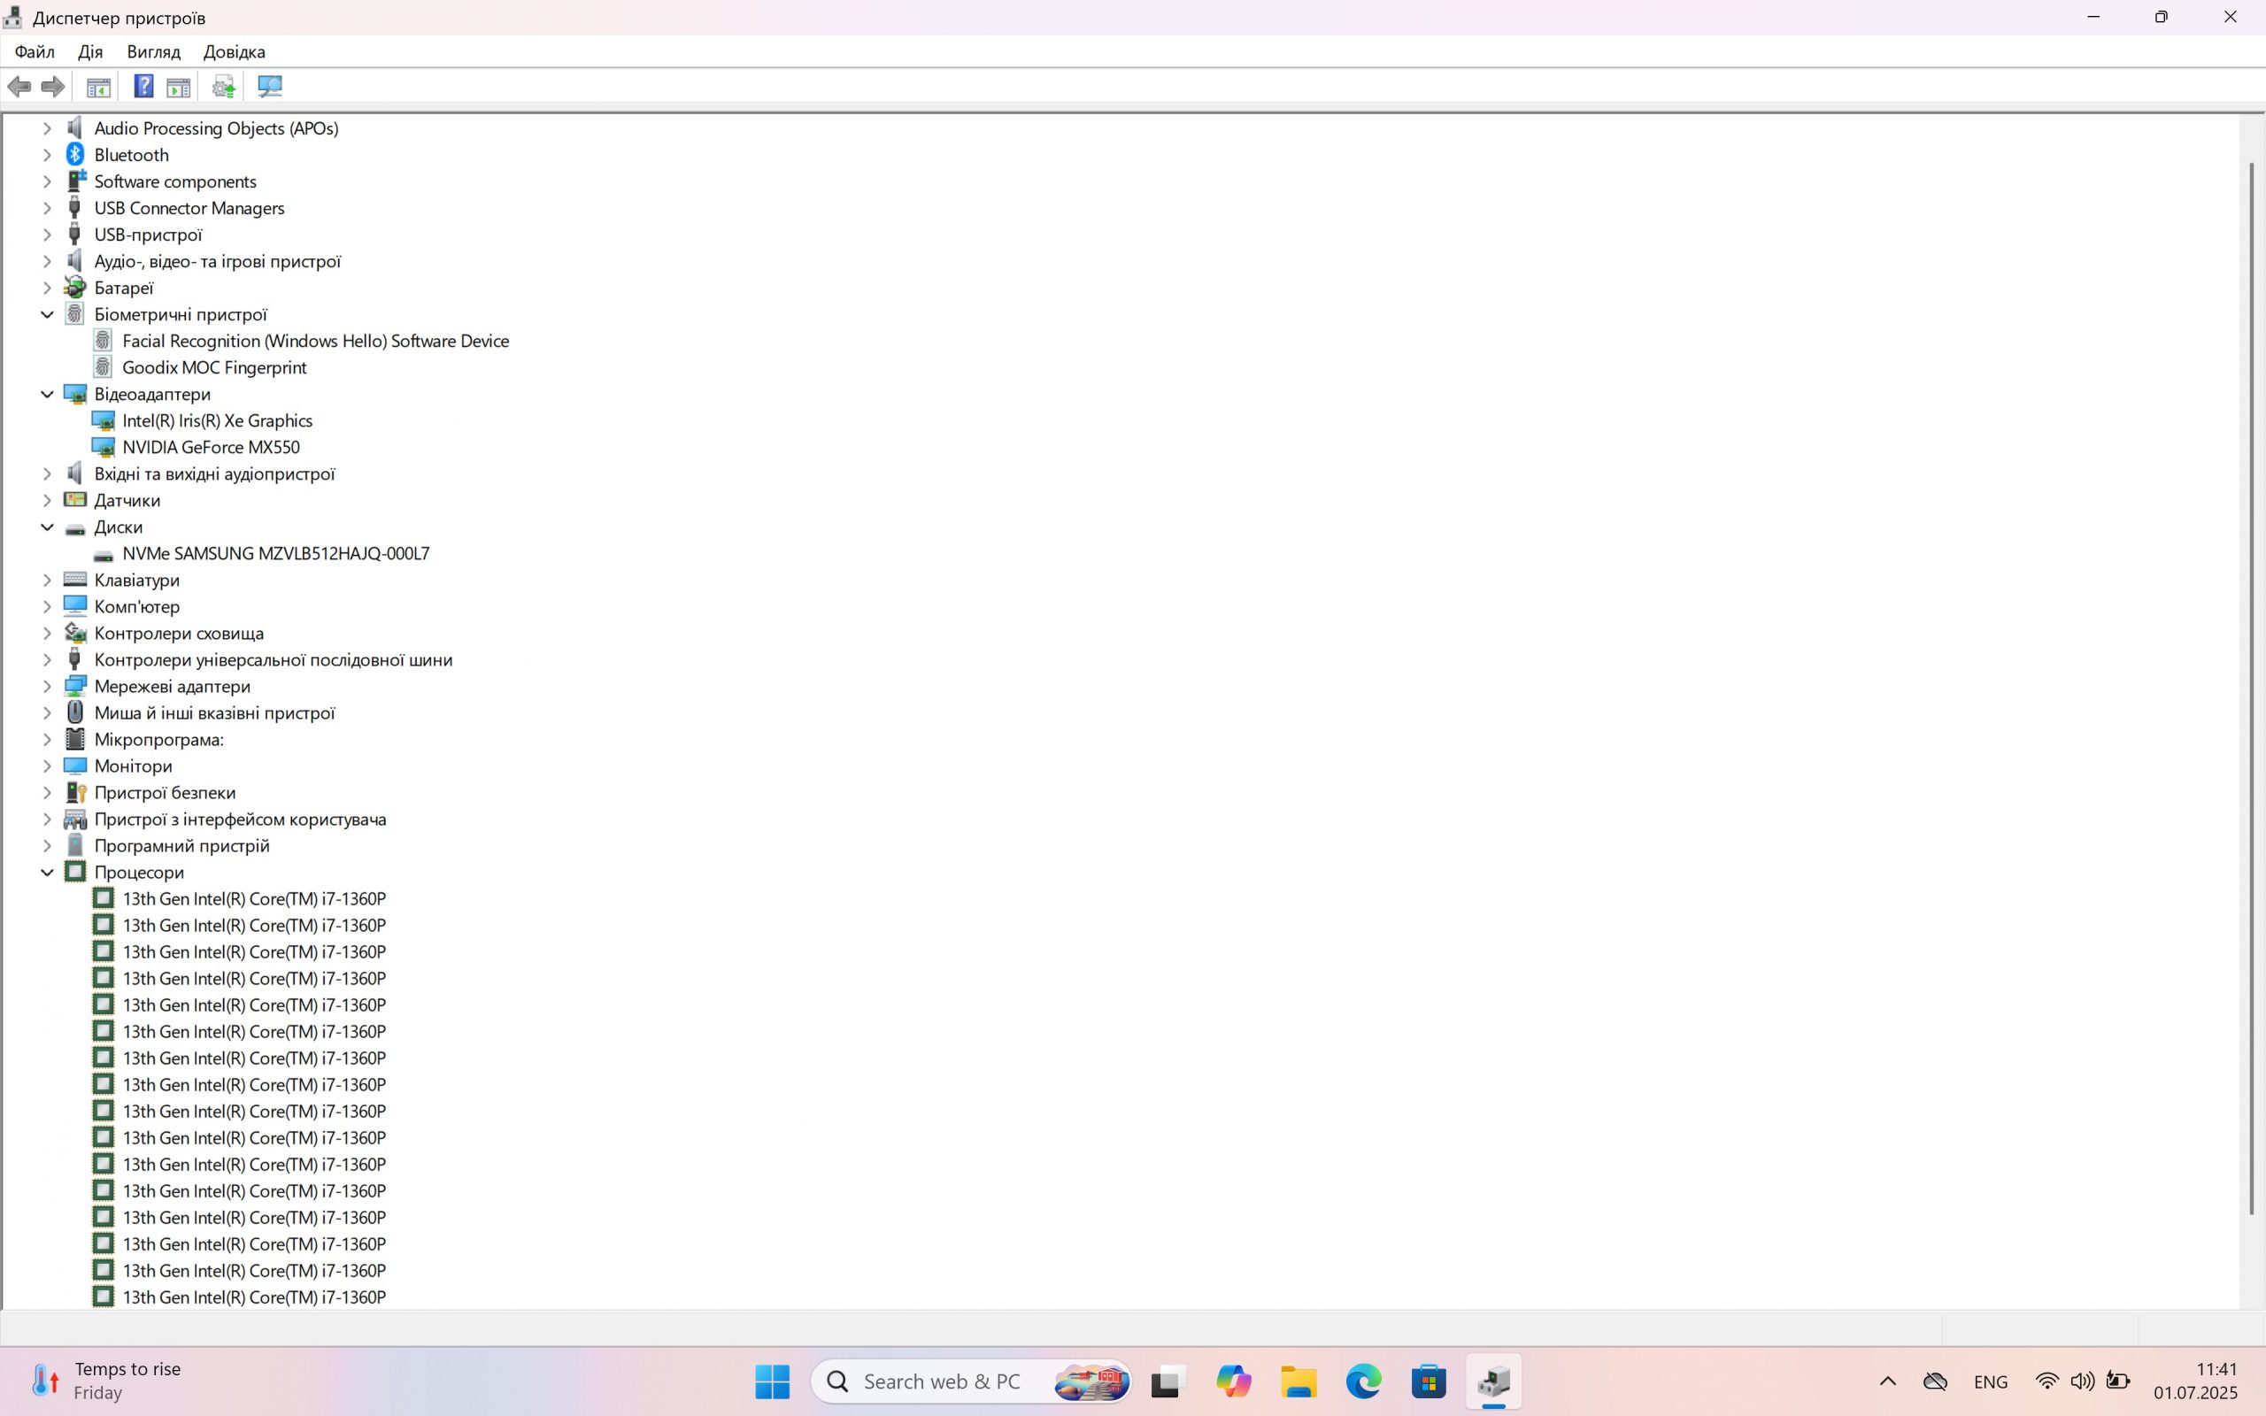Click the Device Manager taskbar button
The width and height of the screenshot is (2266, 1416).
pyautogui.click(x=1494, y=1381)
